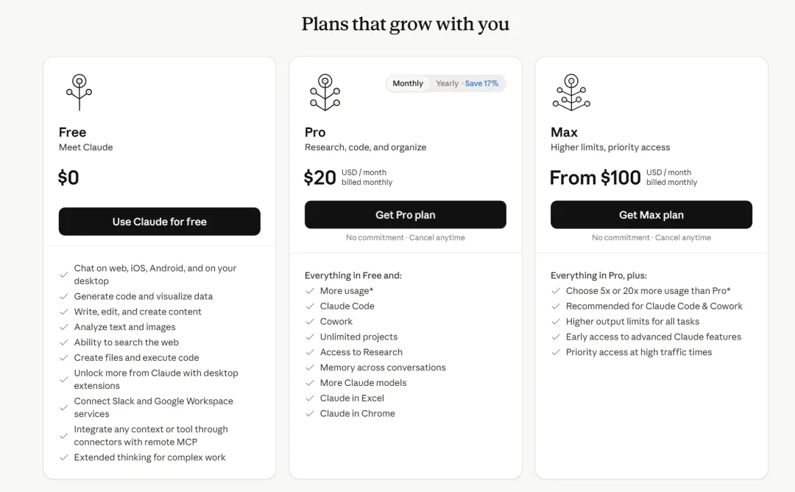Click the Pro plan branching plant icon
The height and width of the screenshot is (492, 795).
point(325,92)
